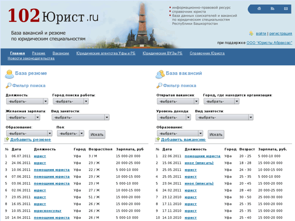Click the База резюме heading
Image resolution: width=295 pixels, height=221 pixels.
click(x=31, y=73)
